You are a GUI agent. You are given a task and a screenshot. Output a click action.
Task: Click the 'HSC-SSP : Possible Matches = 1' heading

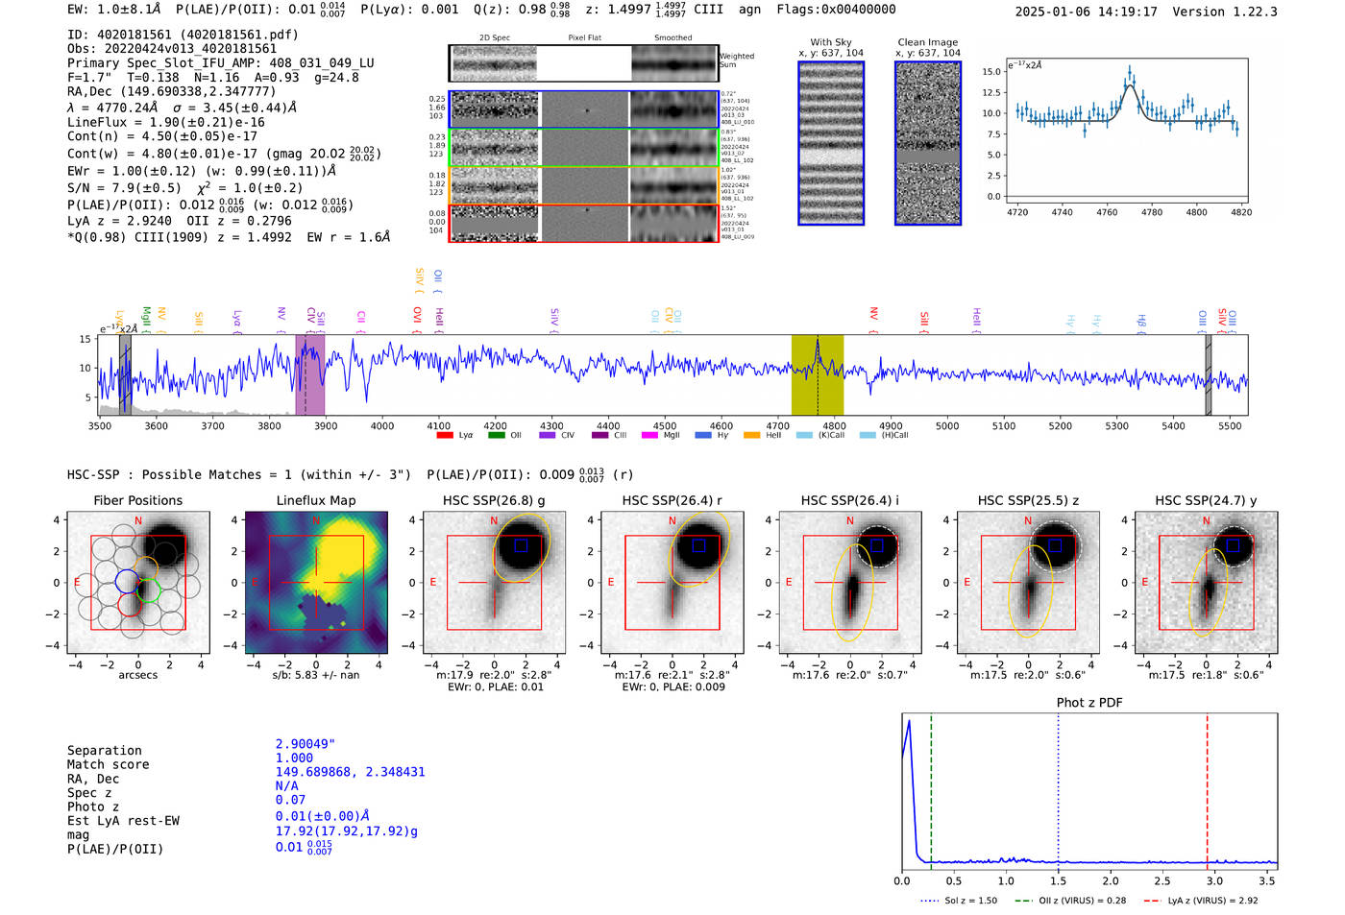point(239,474)
